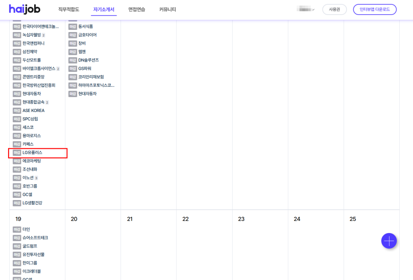Image resolution: width=413 pixels, height=280 pixels.
Task: Click the count badge next to 이노션
Action: click(36, 178)
